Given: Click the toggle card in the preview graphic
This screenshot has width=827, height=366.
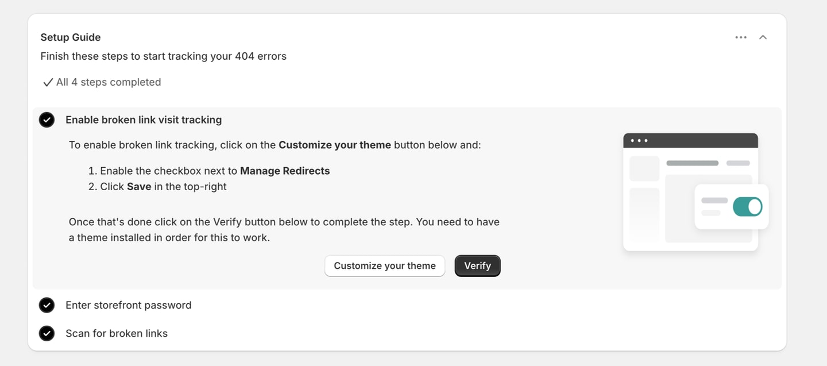Looking at the screenshot, I should (x=732, y=206).
